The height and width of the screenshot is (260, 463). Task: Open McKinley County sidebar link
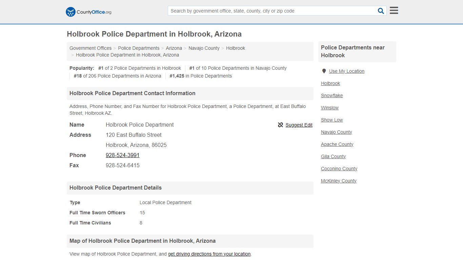[x=339, y=181]
